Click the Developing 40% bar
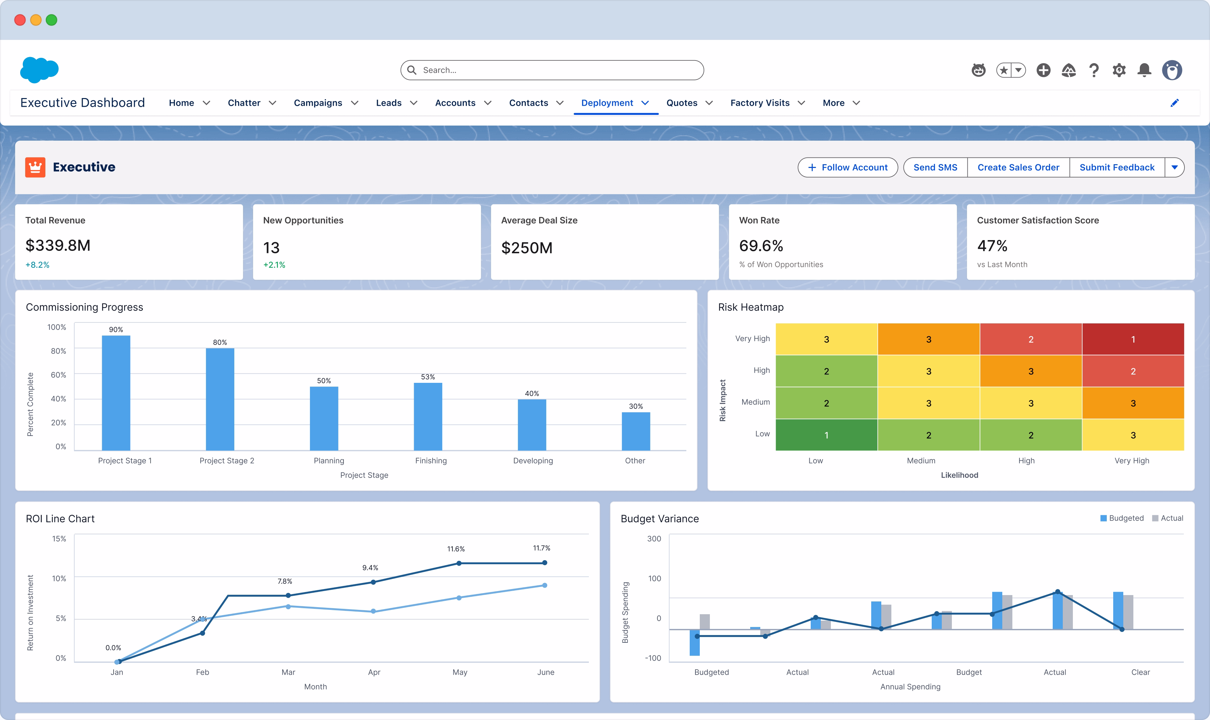 click(x=532, y=424)
